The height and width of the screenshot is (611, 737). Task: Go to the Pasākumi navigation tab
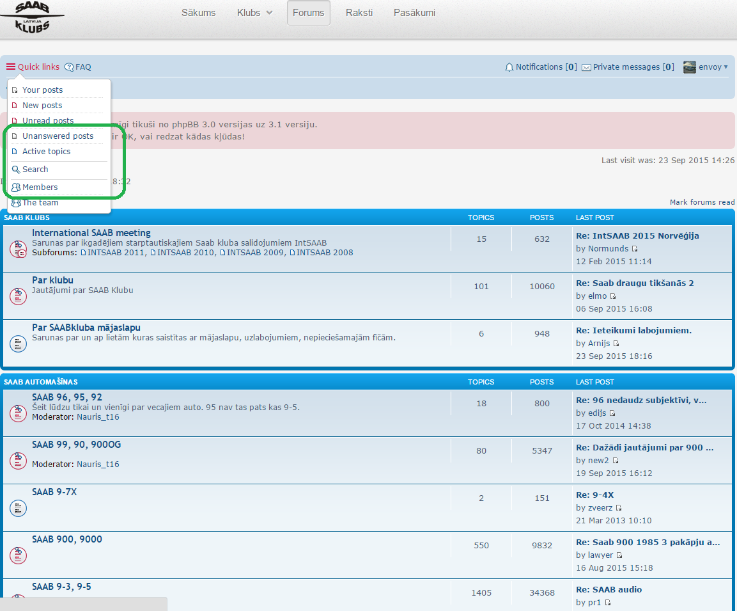pyautogui.click(x=414, y=13)
